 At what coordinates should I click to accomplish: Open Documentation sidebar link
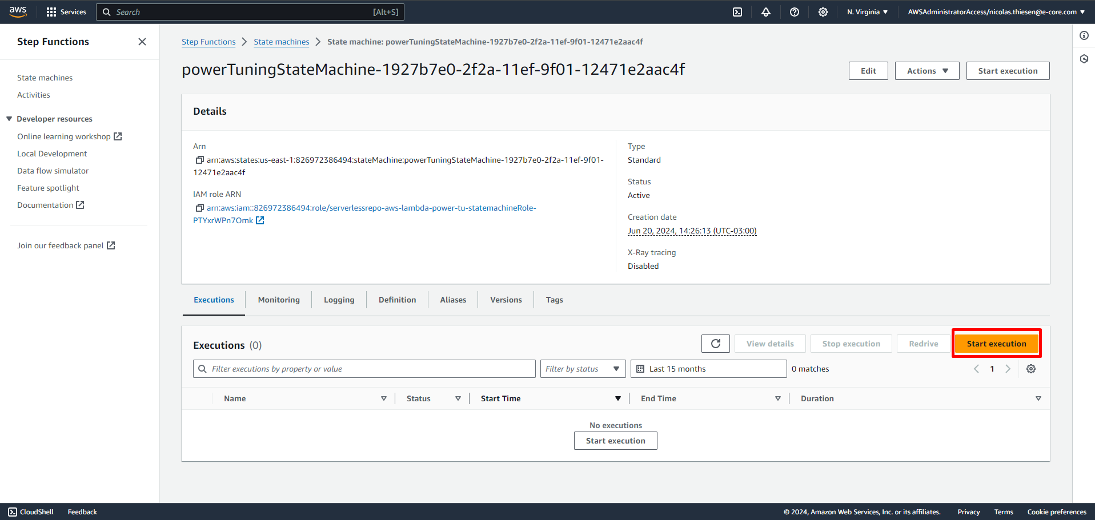coord(50,205)
